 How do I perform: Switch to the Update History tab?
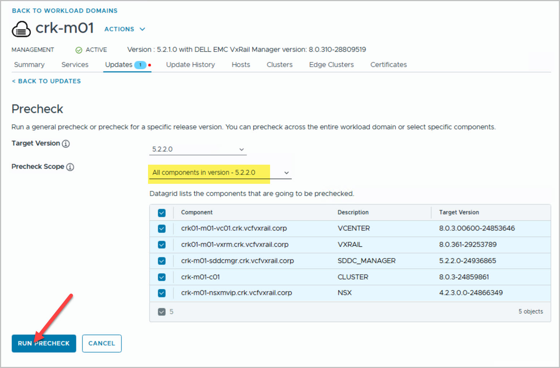click(190, 65)
